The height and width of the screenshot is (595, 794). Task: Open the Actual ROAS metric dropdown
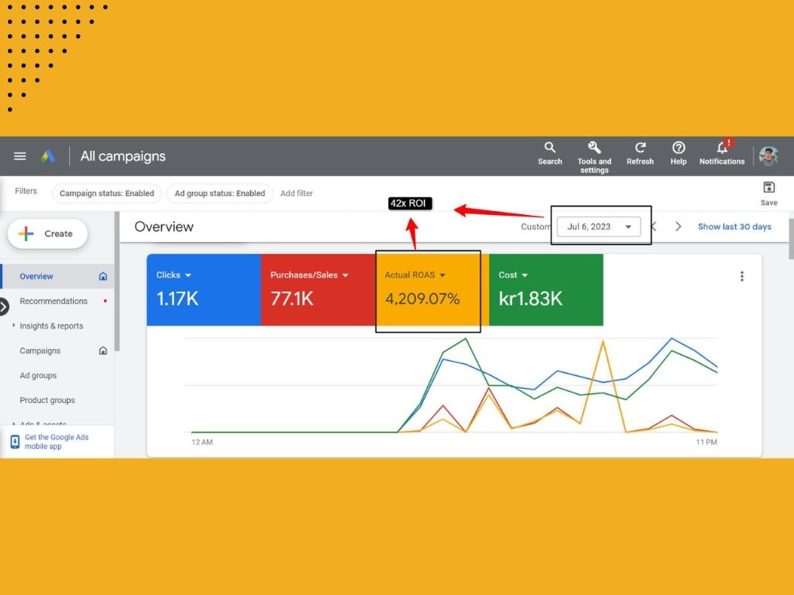pyautogui.click(x=414, y=274)
